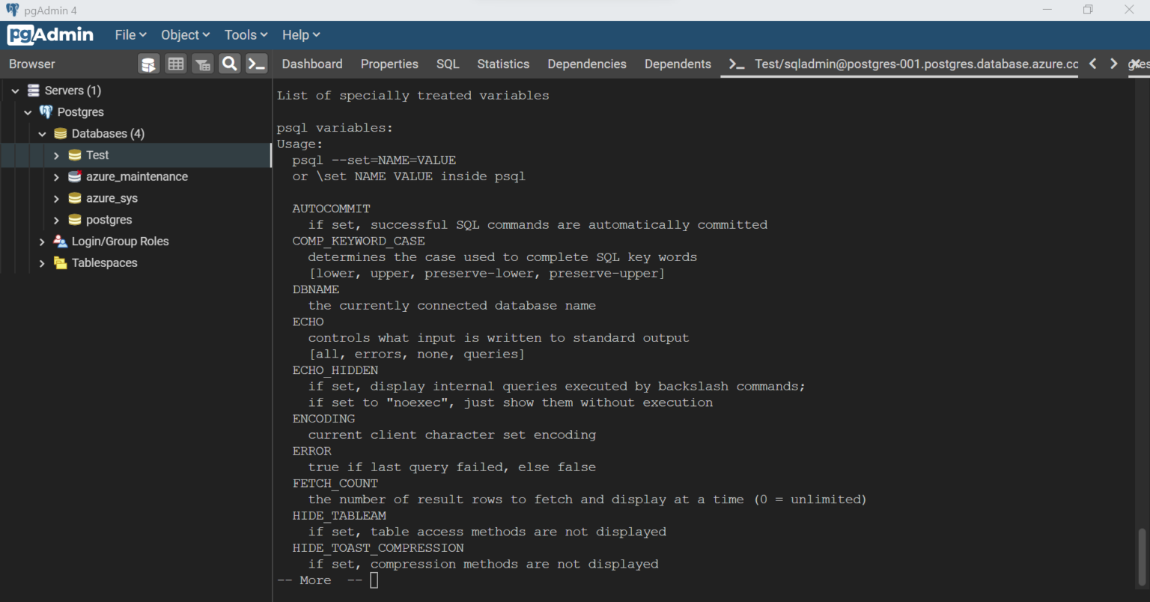1150x602 pixels.
Task: Click the View Data grid icon
Action: 176,64
